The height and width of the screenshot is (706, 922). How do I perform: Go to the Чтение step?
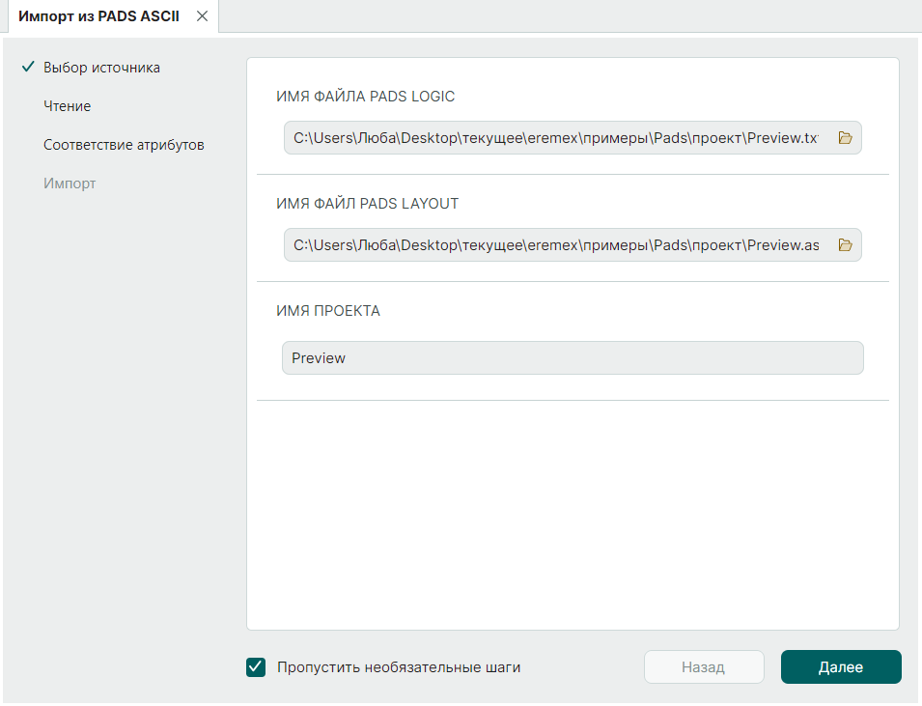[68, 106]
